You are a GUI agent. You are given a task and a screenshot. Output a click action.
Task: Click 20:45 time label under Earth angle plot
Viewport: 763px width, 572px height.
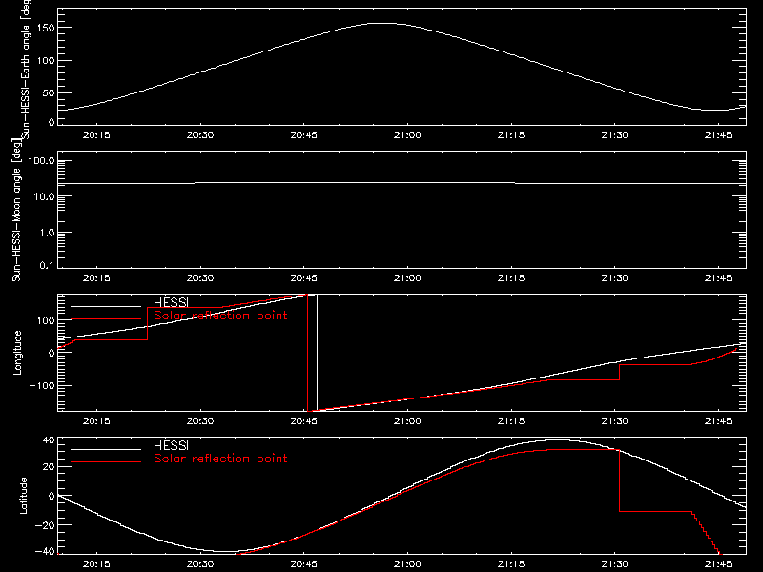coord(303,135)
